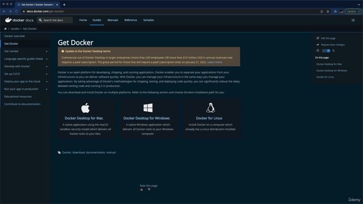Expand the Get started sidebar section
Viewport: 363px width, 204px height.
tap(47, 52)
